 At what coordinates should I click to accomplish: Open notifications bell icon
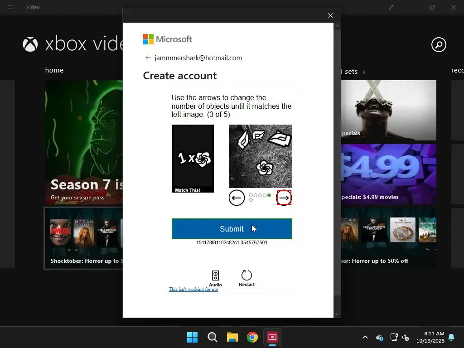(x=452, y=337)
